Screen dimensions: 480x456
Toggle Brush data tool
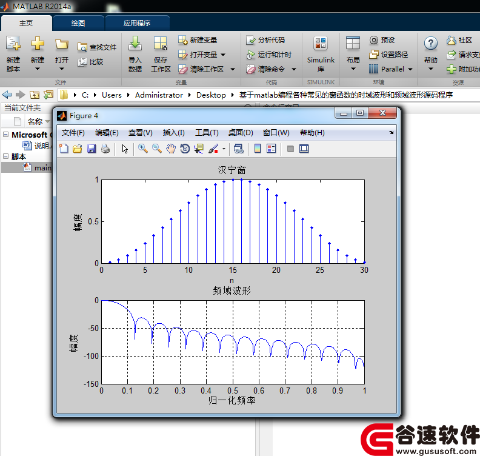click(x=213, y=149)
